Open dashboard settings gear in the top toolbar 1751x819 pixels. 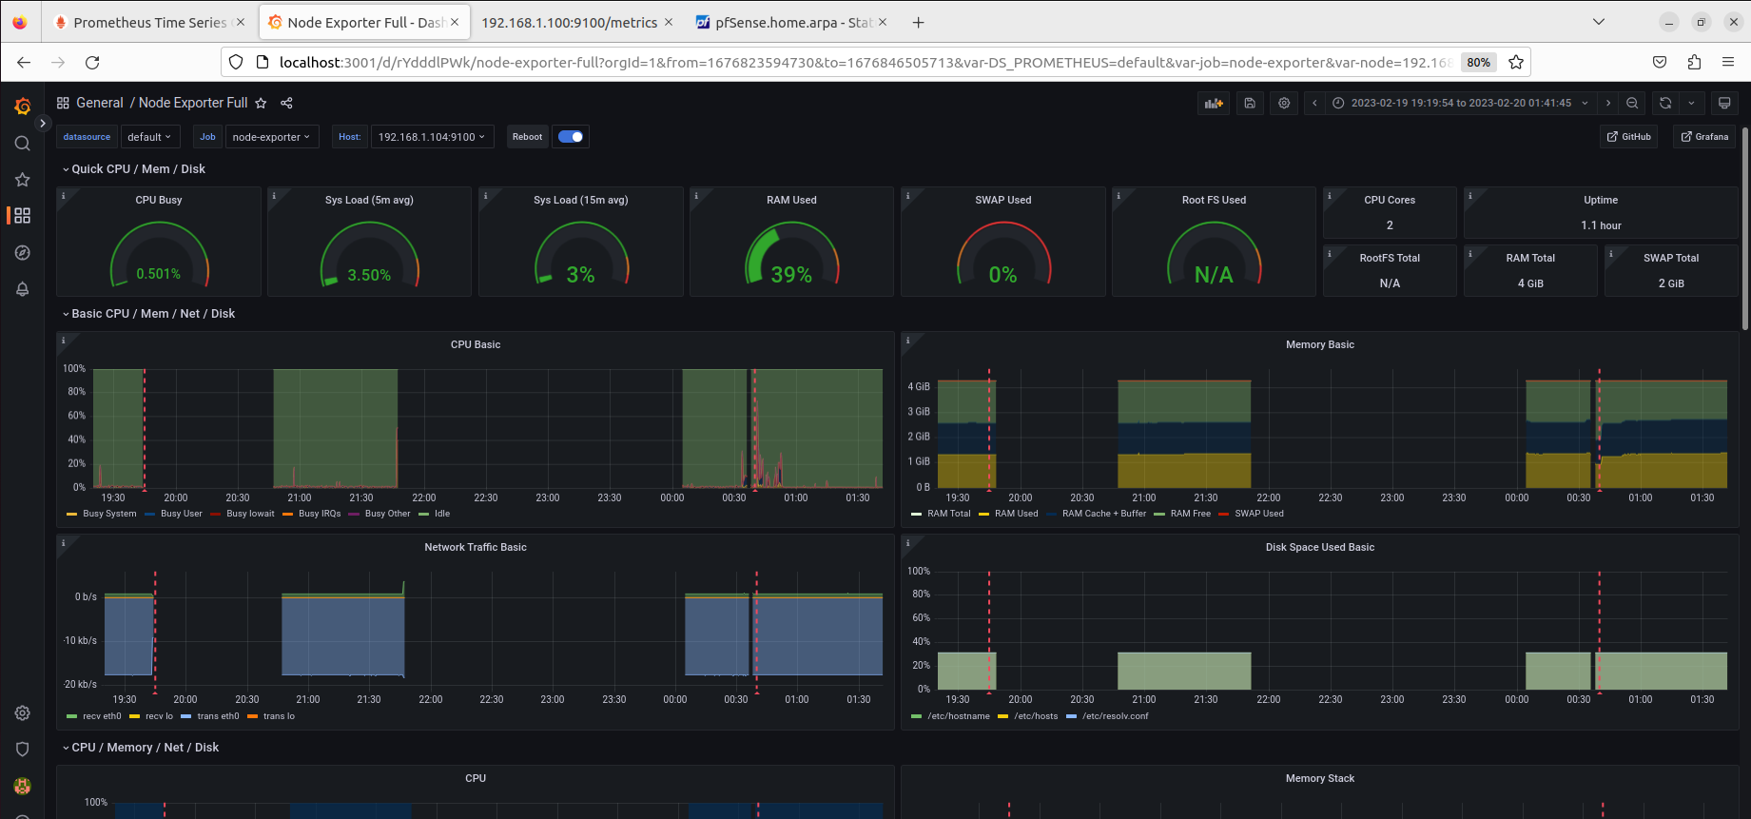[1284, 103]
